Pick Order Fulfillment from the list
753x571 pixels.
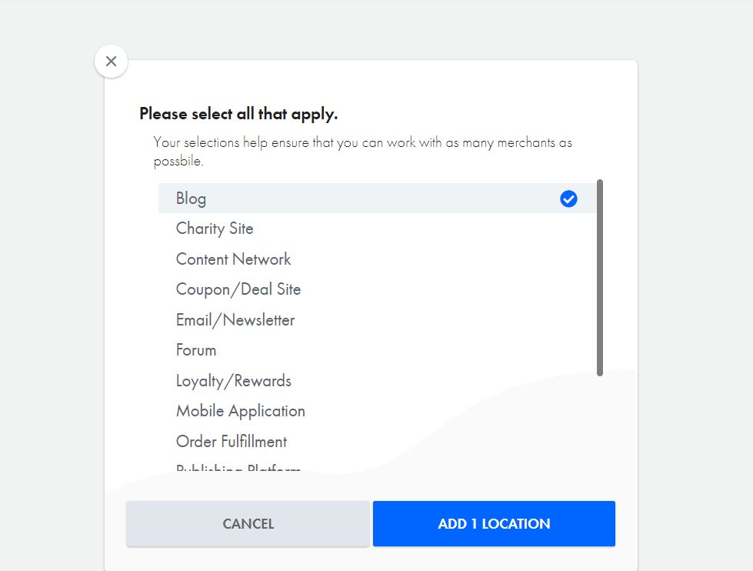(232, 442)
